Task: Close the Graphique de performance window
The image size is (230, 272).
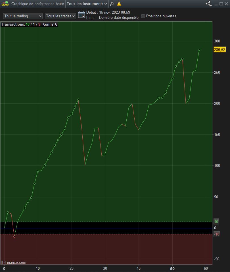Action: (x=226, y=4)
